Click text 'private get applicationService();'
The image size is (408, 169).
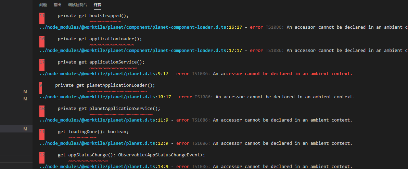(x=101, y=62)
